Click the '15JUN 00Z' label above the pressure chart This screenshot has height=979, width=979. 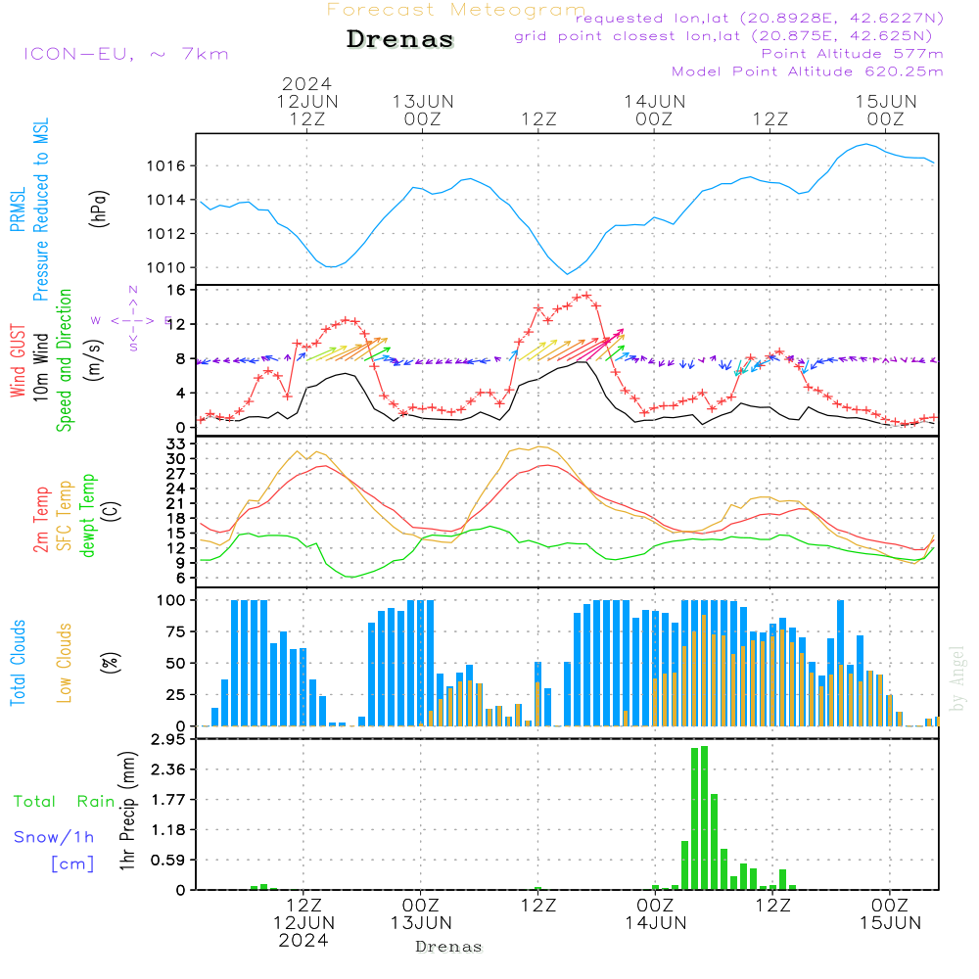pyautogui.click(x=885, y=110)
